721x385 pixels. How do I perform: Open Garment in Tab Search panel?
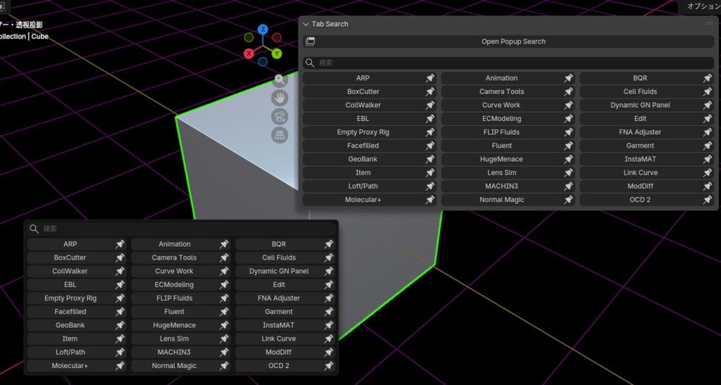[x=640, y=146]
